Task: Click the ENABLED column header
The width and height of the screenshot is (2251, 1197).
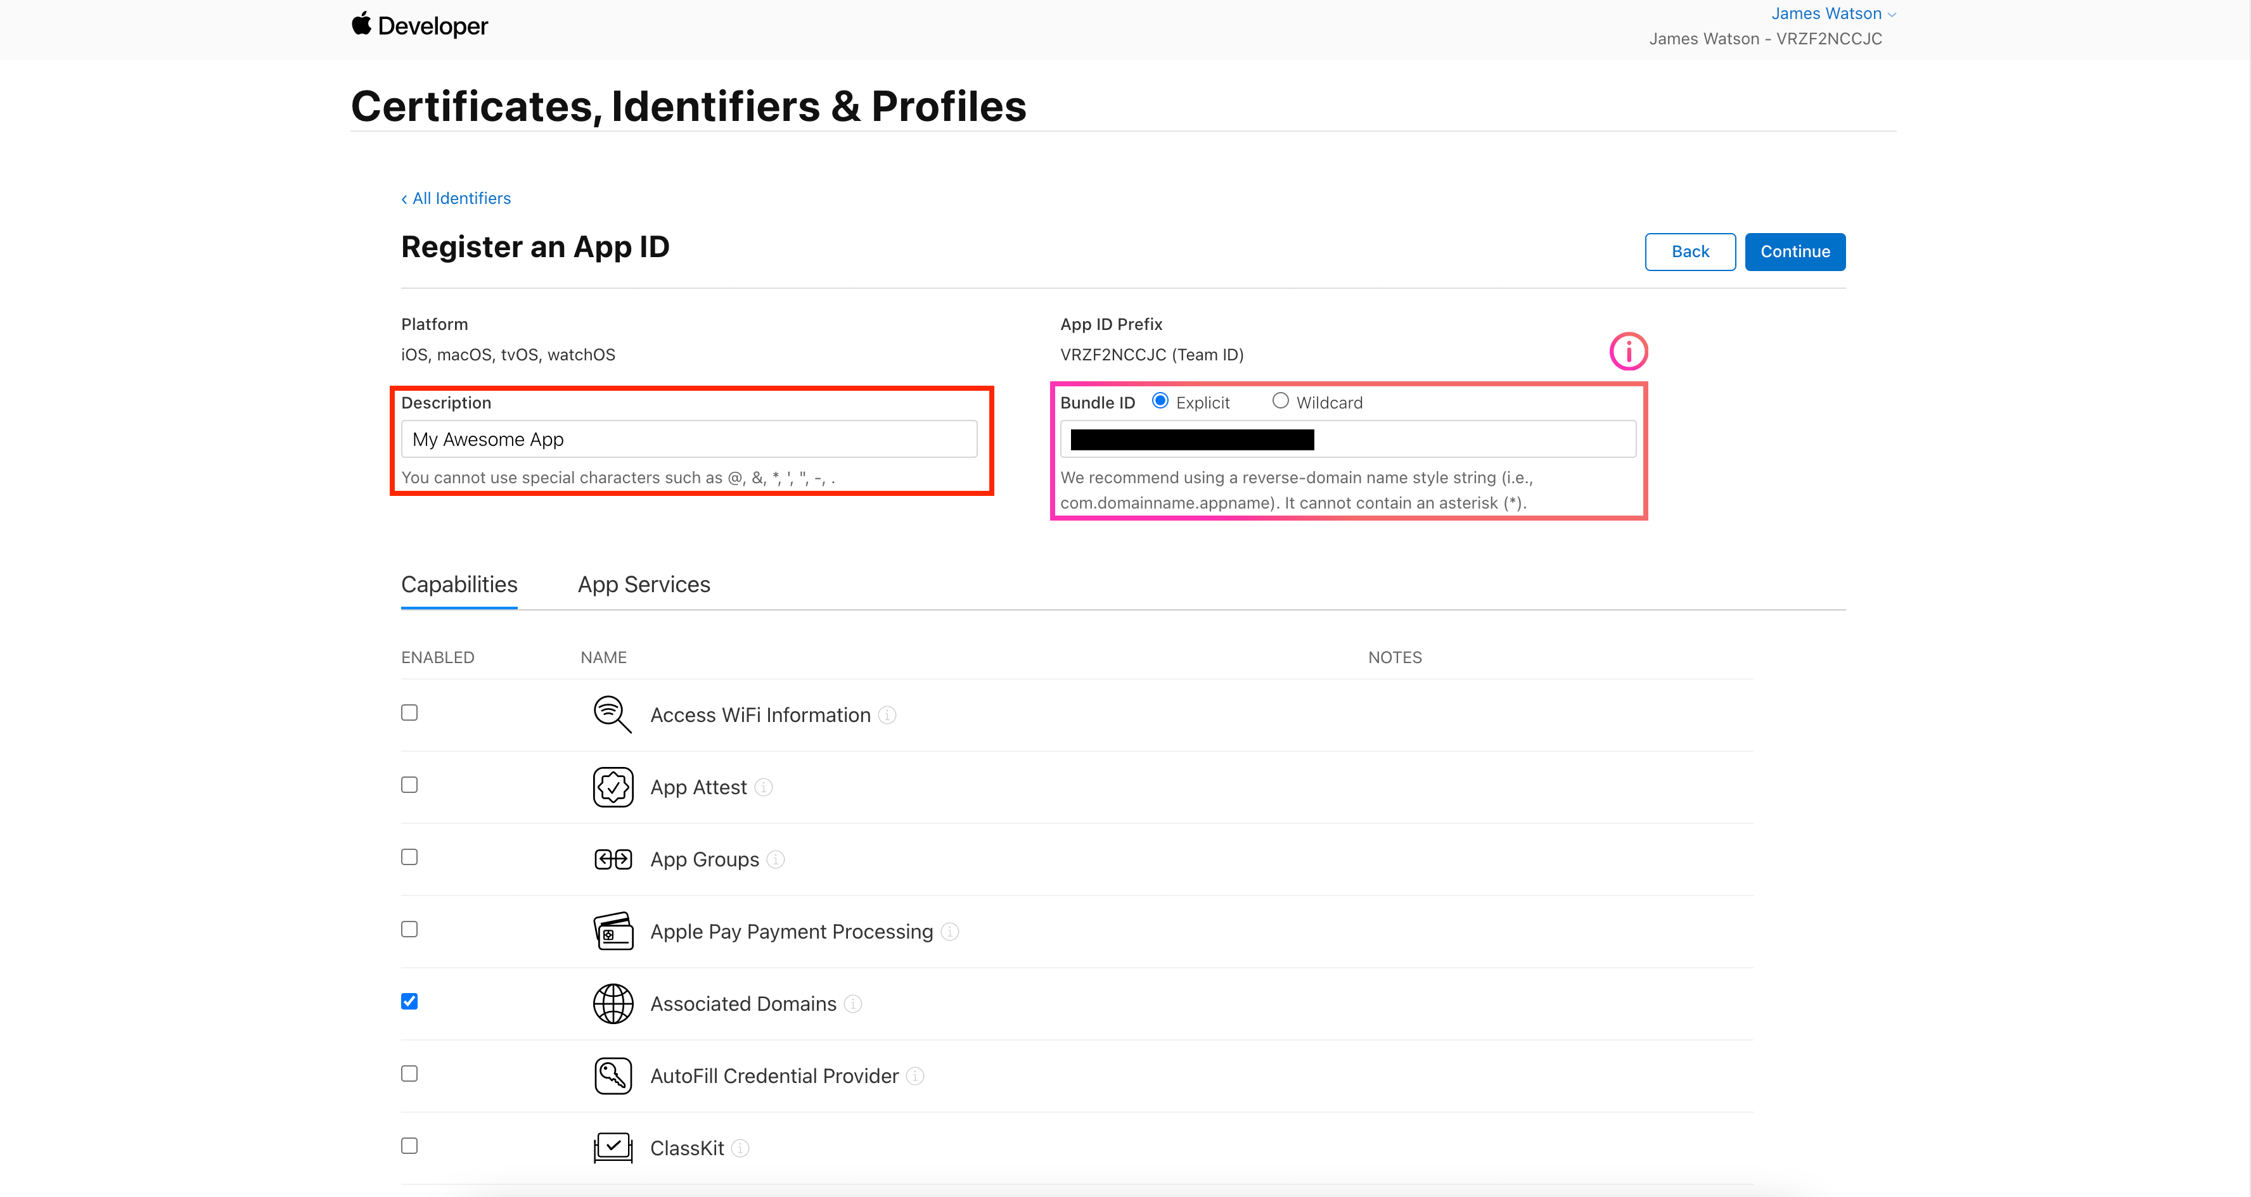Action: point(438,657)
